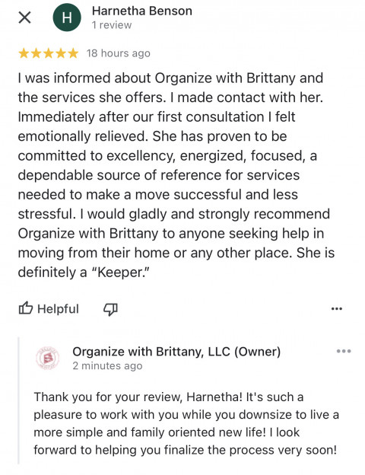The image size is (365, 475).
Task: Click the owner's thank-you reply text
Action: [x=186, y=423]
